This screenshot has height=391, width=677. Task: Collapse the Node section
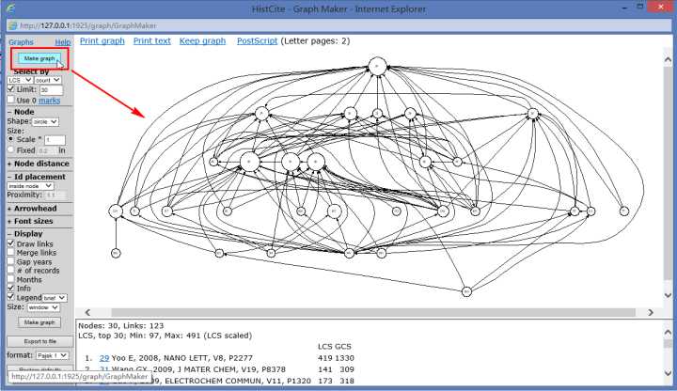coord(21,111)
